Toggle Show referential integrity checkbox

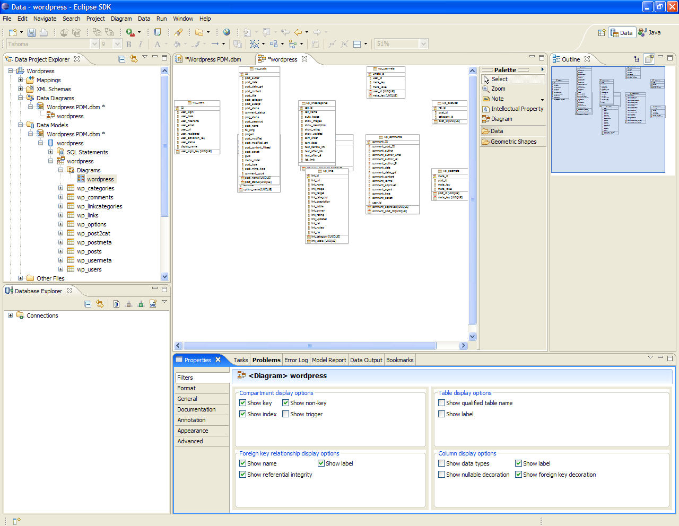tap(243, 475)
